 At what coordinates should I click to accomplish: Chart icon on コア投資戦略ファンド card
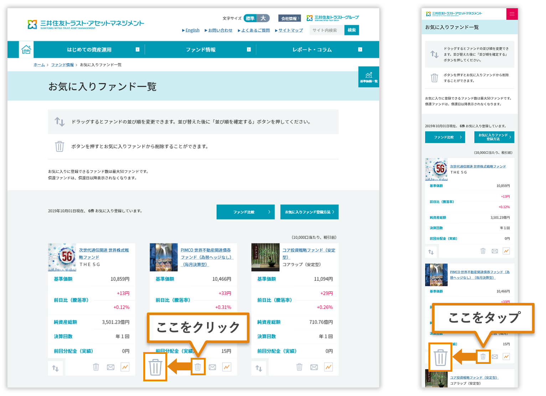click(329, 367)
